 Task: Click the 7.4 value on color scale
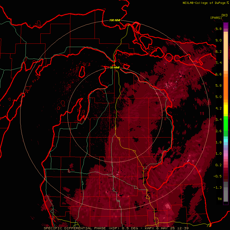(x=218, y=63)
